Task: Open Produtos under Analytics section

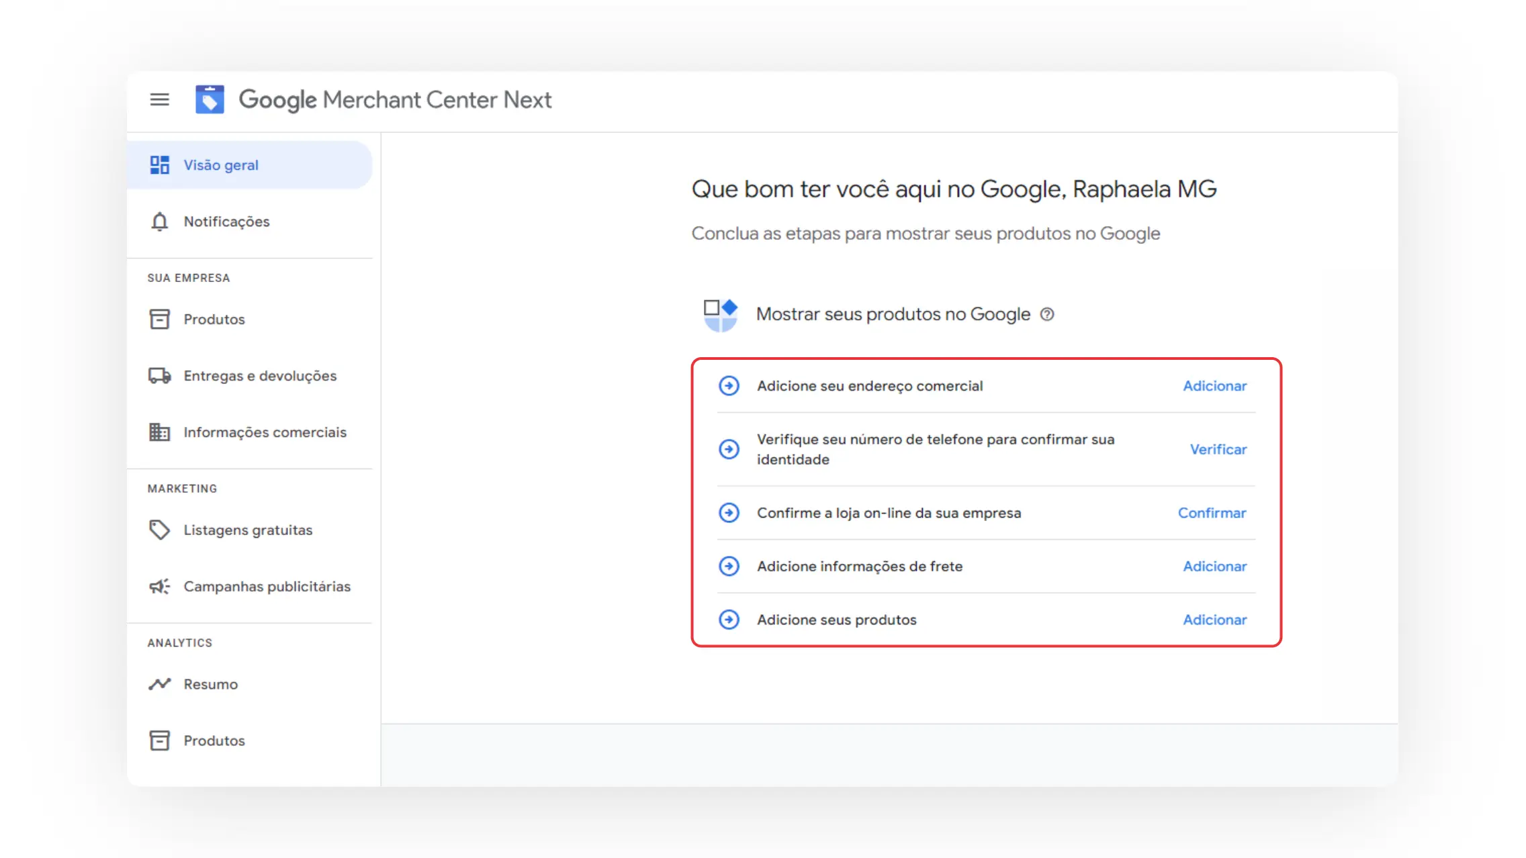Action: click(x=214, y=741)
